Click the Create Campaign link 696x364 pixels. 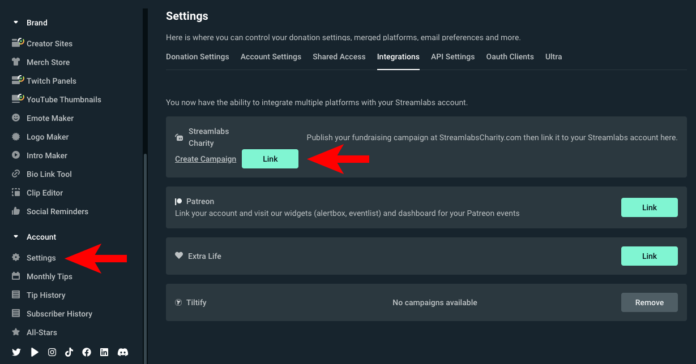pos(206,159)
